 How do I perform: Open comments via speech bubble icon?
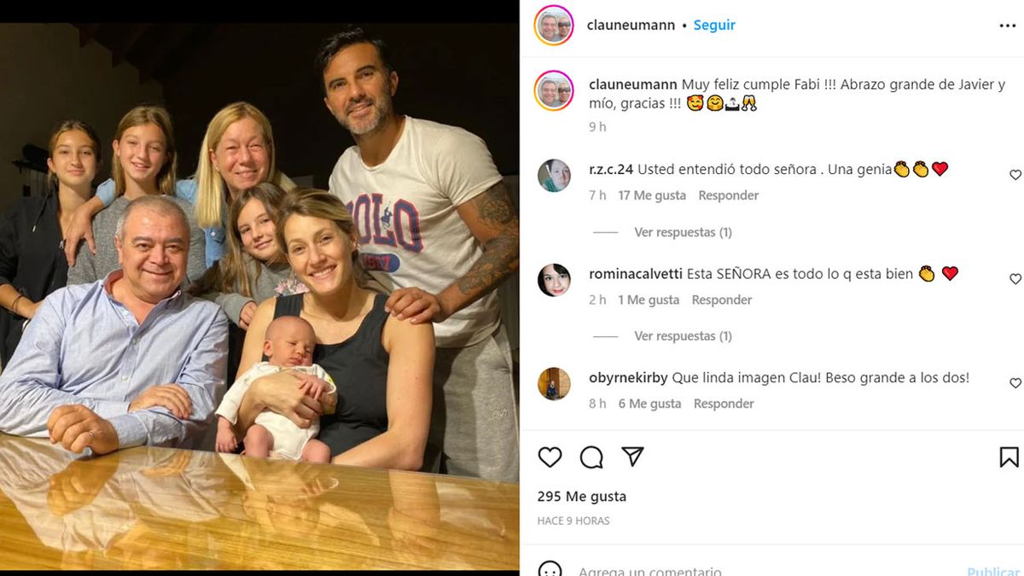(591, 457)
